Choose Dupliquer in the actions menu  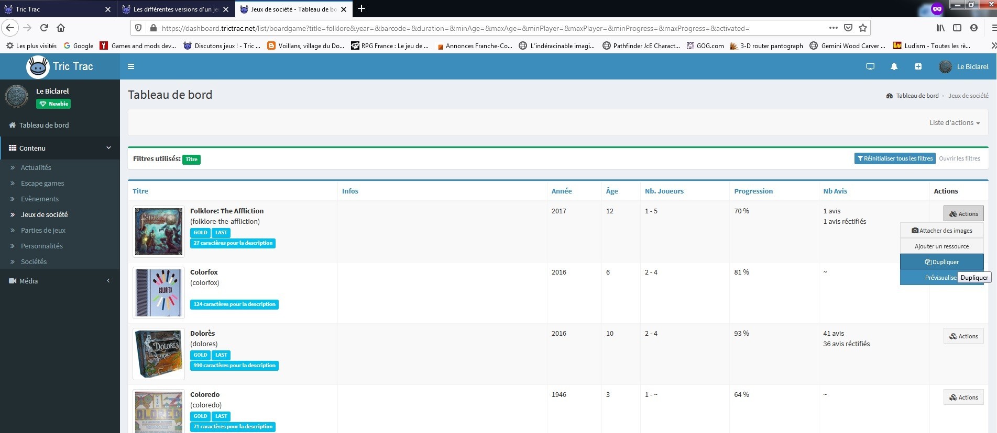point(942,262)
